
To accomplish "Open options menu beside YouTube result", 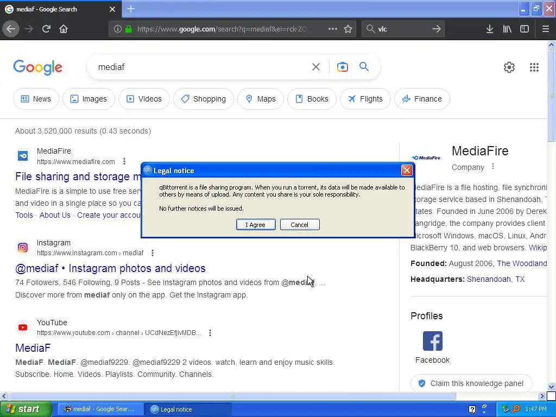I will (210, 333).
